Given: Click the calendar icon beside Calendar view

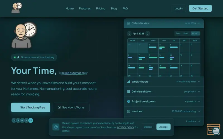Looking at the screenshot, I should (129, 23).
